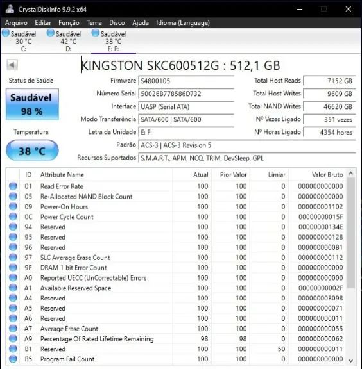
Task: Click status icon of Percentage Of Rated Lifetime Remaining
Action: 13,339
